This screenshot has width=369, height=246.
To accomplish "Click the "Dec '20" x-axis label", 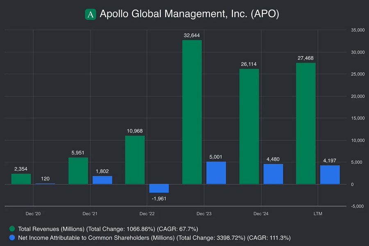I will coord(33,214).
